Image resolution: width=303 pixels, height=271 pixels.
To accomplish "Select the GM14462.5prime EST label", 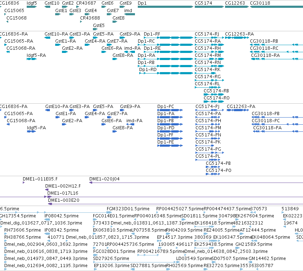I will 267,258.
